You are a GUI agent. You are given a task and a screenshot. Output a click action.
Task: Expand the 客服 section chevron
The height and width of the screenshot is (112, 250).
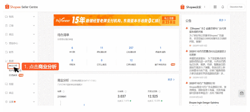click(x=34, y=84)
